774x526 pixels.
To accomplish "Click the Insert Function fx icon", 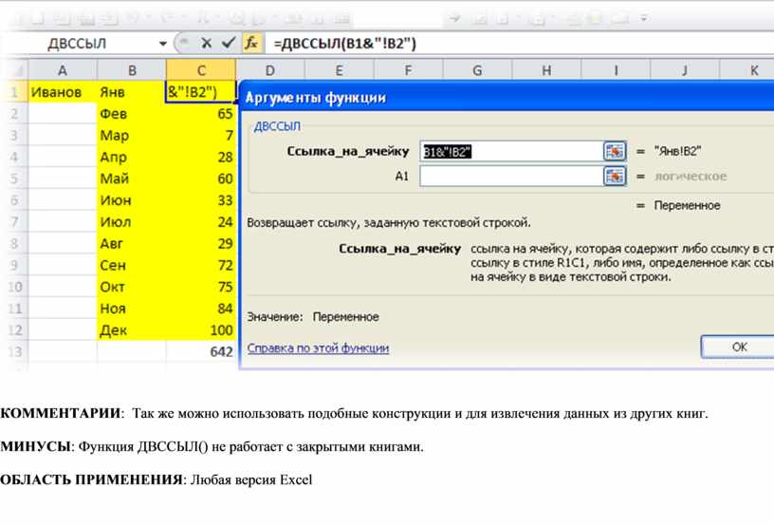I will coord(251,44).
